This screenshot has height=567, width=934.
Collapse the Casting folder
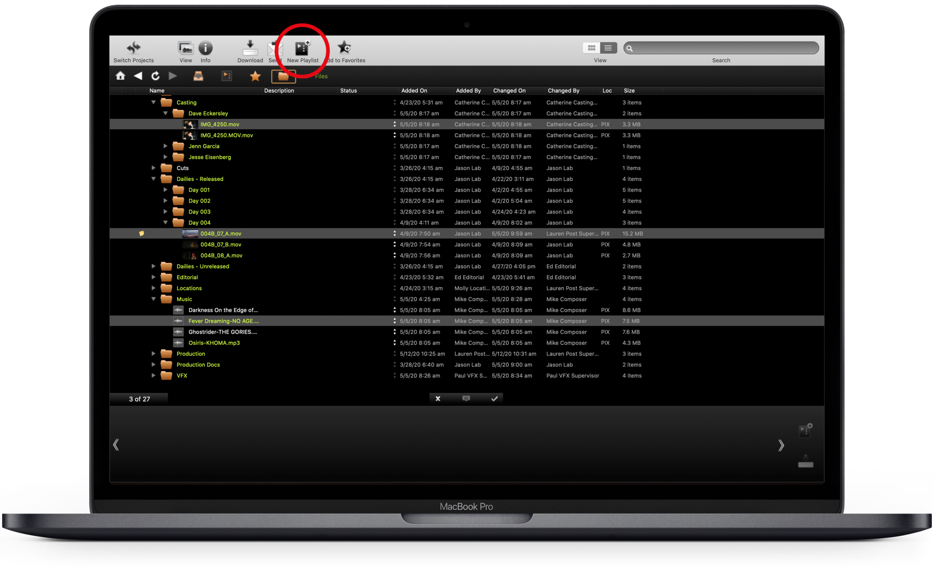[x=153, y=103]
